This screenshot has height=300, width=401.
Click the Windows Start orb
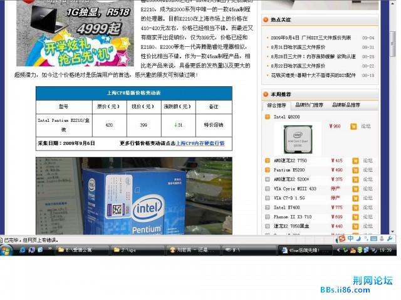pyautogui.click(x=6, y=250)
